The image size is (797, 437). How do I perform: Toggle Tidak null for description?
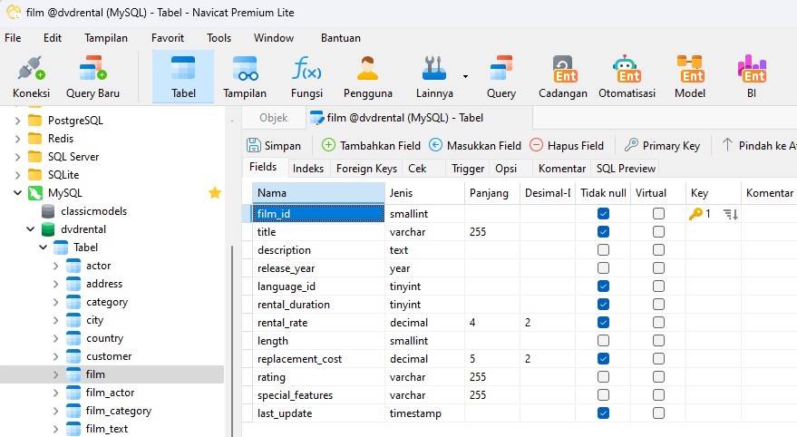click(603, 250)
